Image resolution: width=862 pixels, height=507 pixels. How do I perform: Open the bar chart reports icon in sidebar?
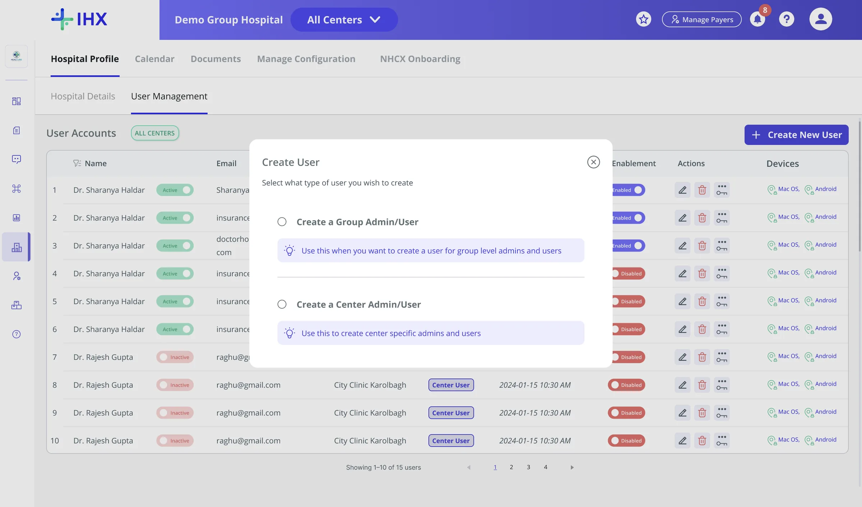[x=17, y=218]
